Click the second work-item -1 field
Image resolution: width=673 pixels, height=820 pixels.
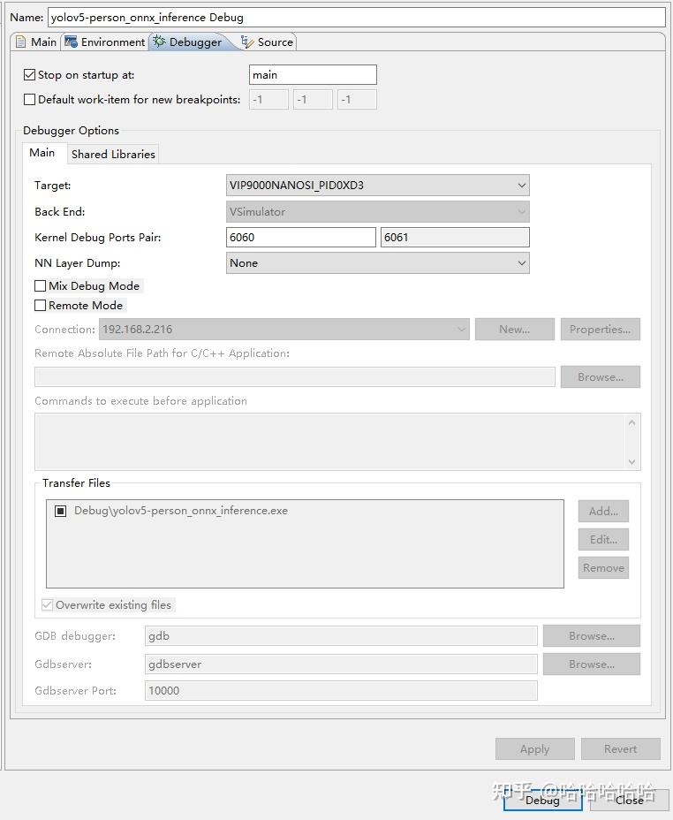313,99
